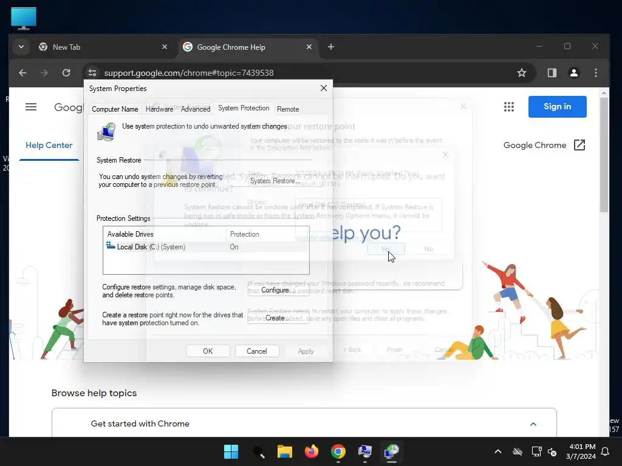Screen dimensions: 622x466
Task: Switch to Advanced tab in System Properties
Action: pos(196,109)
